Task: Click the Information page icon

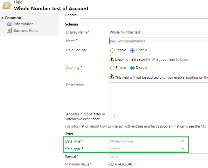Action: pyautogui.click(x=9, y=24)
